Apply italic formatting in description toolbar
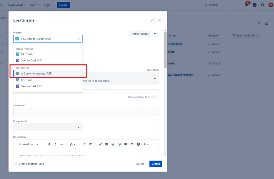This screenshot has width=274, height=179. coord(55,144)
